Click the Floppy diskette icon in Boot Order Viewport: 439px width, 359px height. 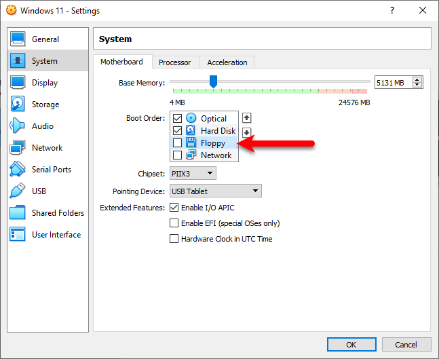(x=191, y=143)
